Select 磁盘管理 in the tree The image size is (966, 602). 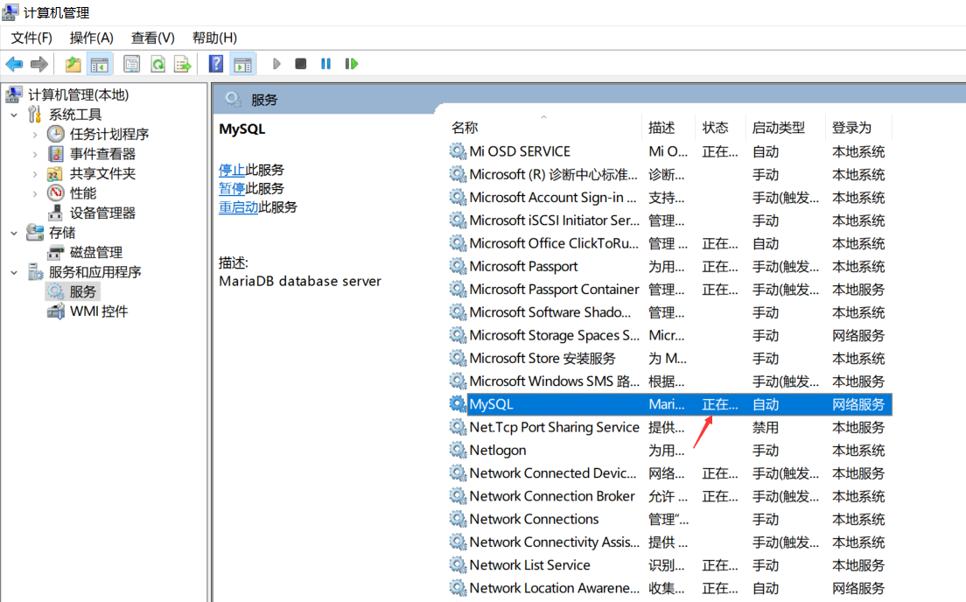(96, 253)
